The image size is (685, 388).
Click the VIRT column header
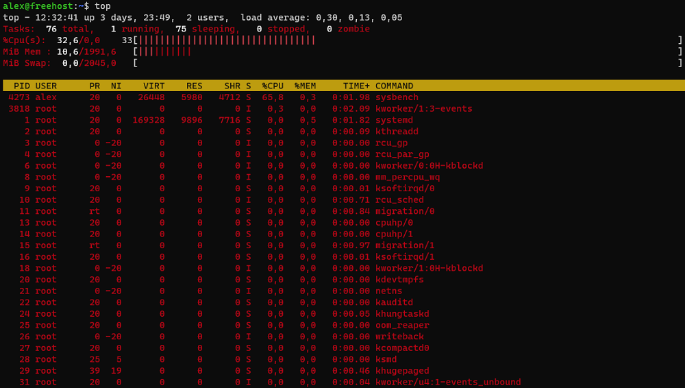[153, 86]
